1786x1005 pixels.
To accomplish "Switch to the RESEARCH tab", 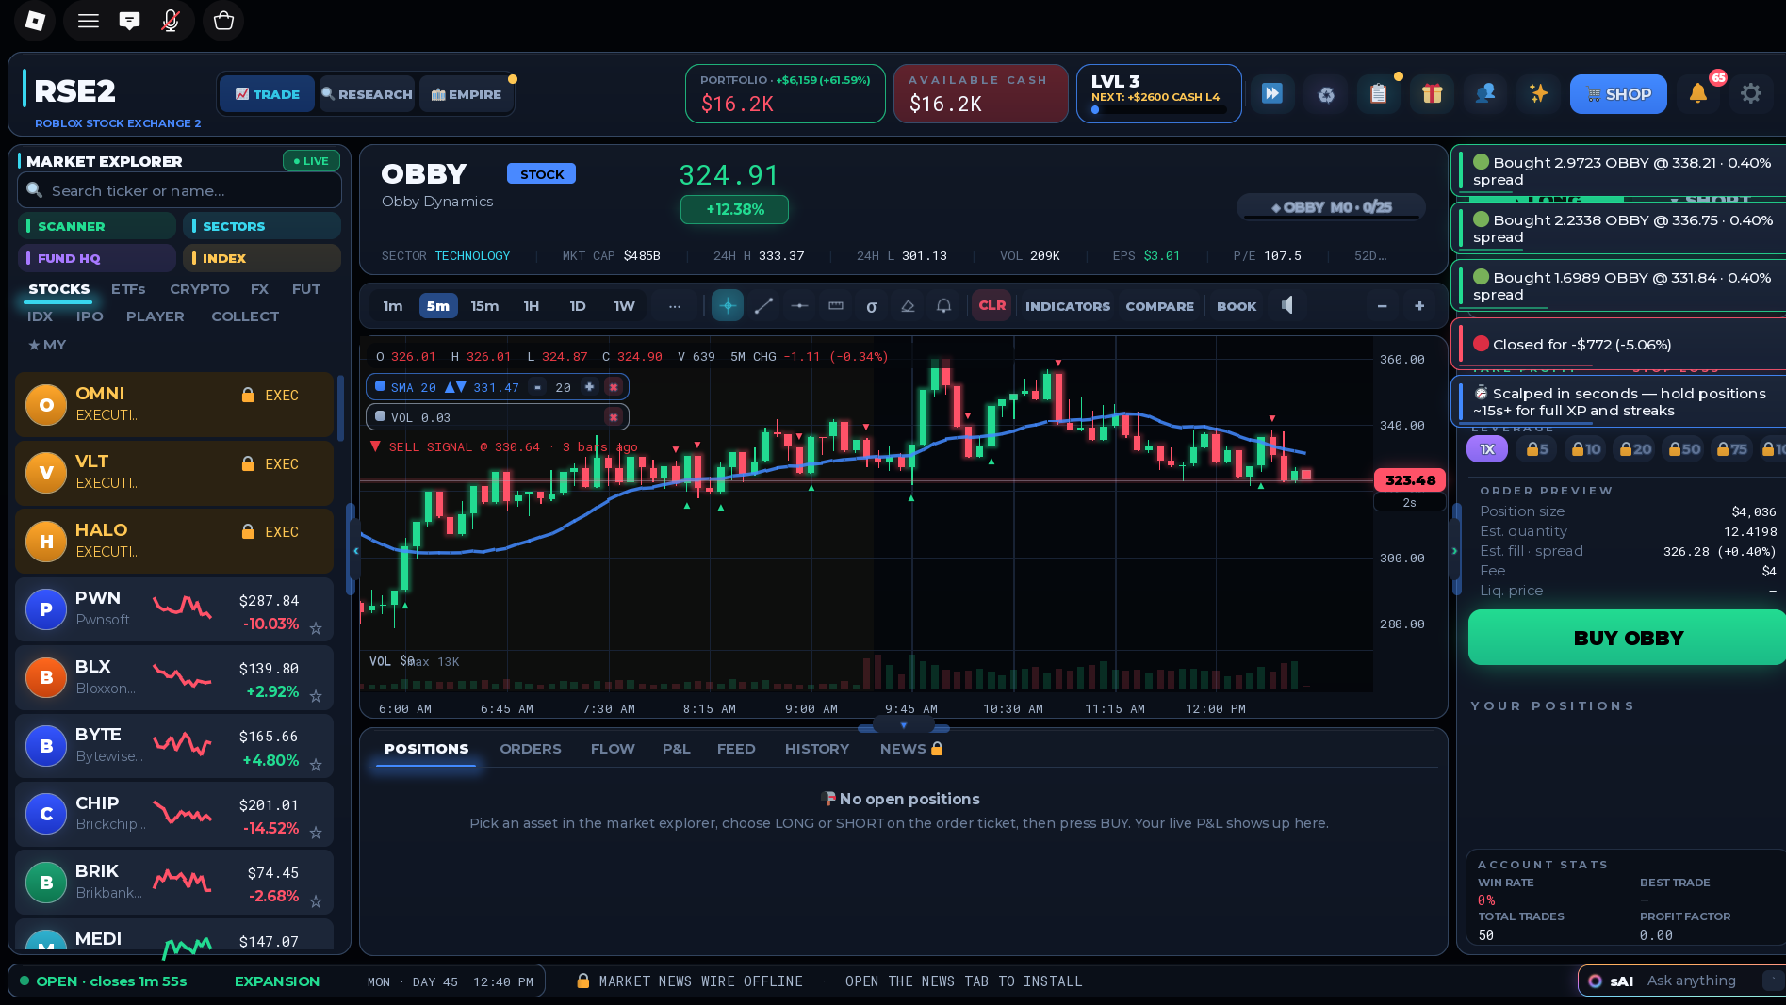I will [367, 94].
